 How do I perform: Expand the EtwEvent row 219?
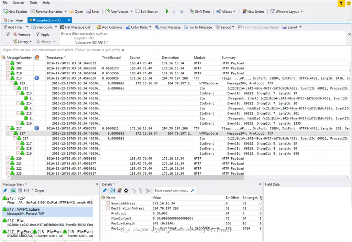pyautogui.click(x=18, y=154)
